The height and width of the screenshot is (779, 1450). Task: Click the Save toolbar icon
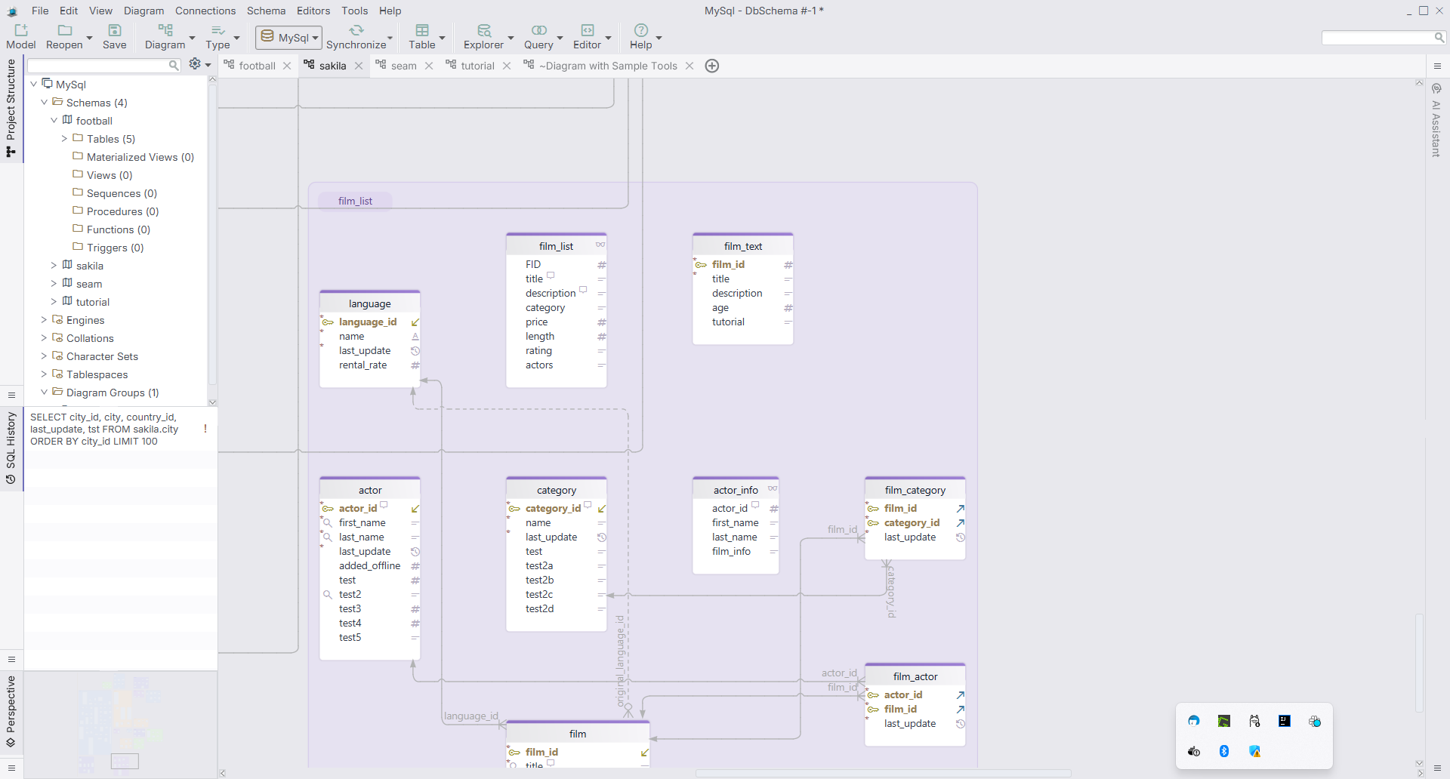[115, 31]
